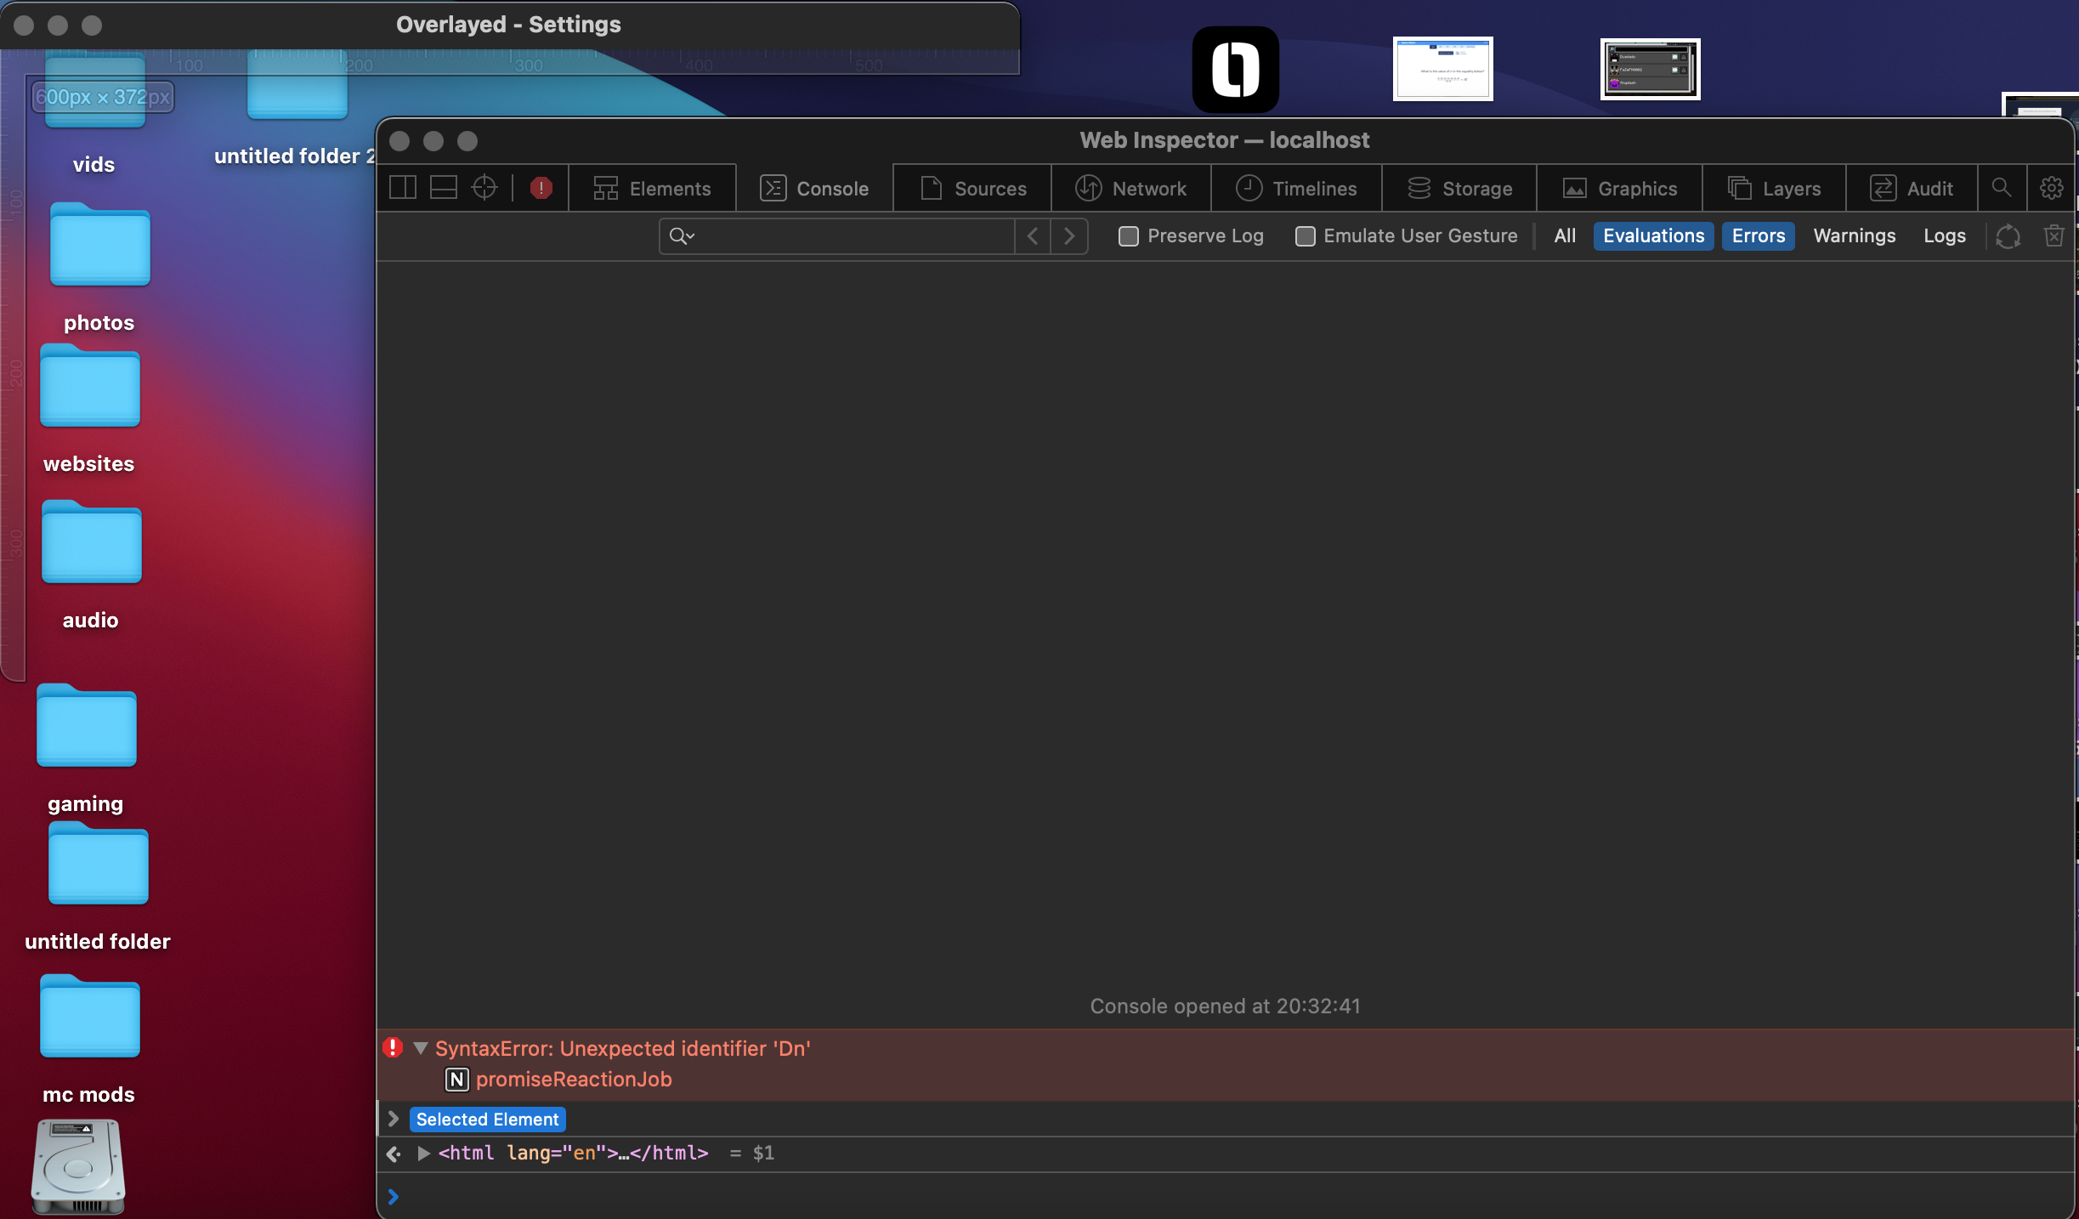Open the inspector search magnifier
Image resolution: width=2079 pixels, height=1219 pixels.
tap(2002, 188)
